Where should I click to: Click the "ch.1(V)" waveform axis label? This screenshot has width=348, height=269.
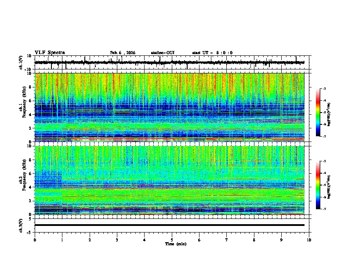pyautogui.click(x=21, y=62)
